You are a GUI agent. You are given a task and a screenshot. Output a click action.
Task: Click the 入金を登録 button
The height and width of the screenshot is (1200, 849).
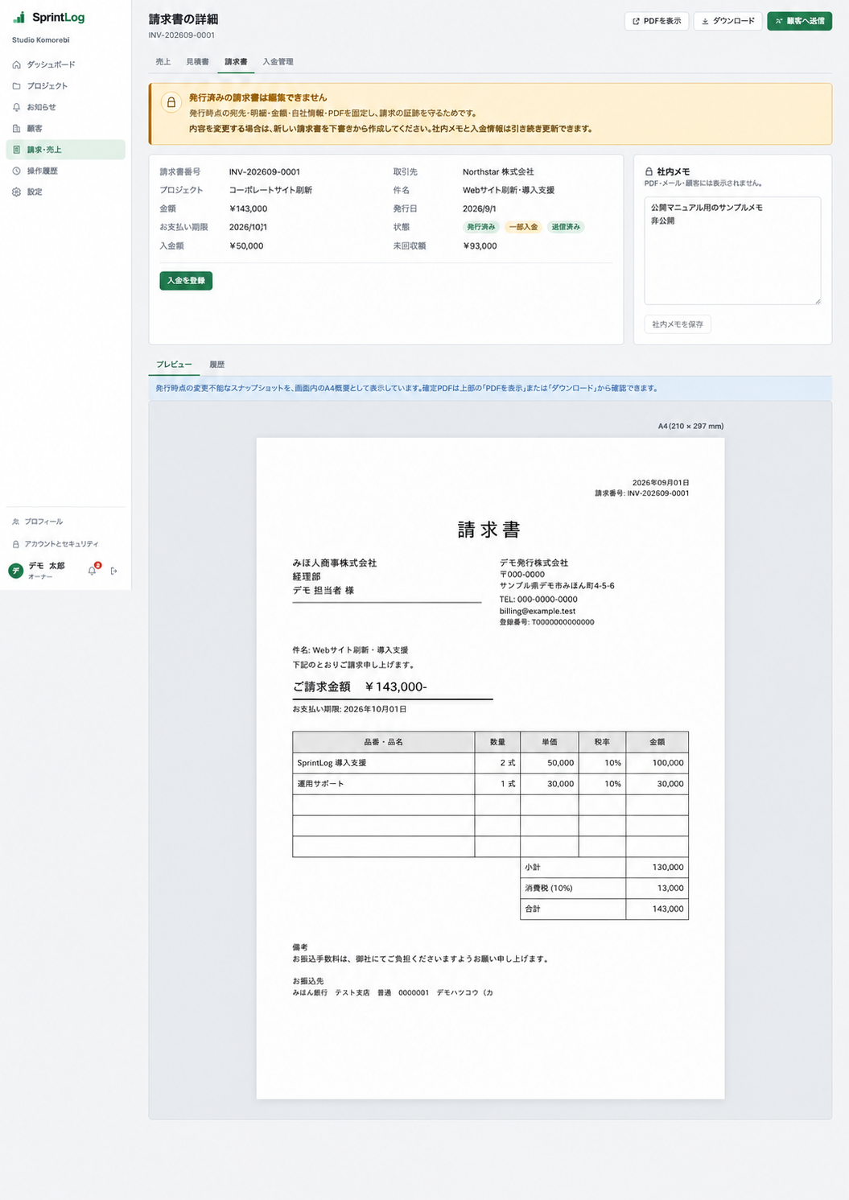(x=186, y=281)
